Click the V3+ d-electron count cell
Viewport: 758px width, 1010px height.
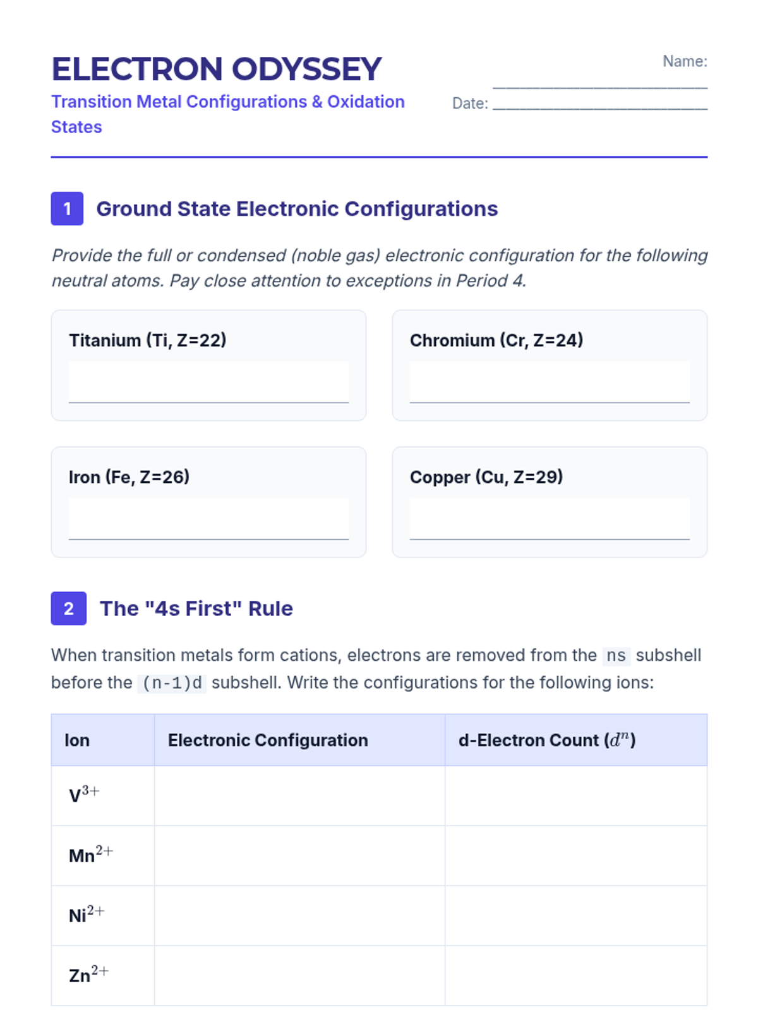[575, 795]
